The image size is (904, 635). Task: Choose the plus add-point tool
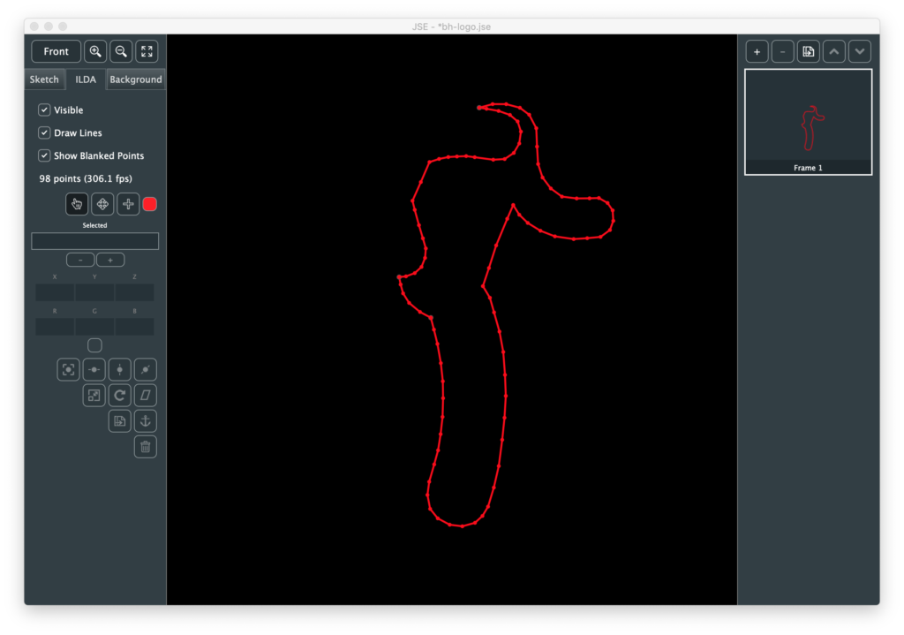point(128,204)
